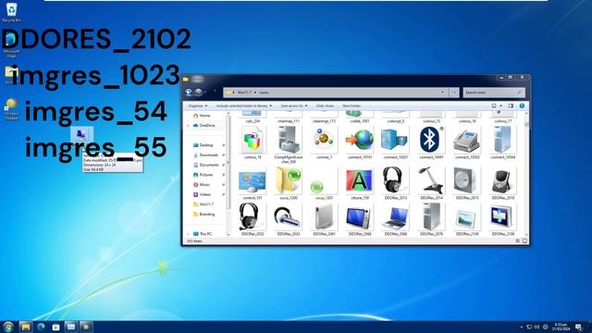Image resolution: width=592 pixels, height=333 pixels.
Task: Select the cttune_159 letter A icon
Action: pos(360,183)
